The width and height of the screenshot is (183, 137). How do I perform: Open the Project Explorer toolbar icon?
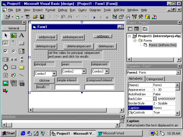pyautogui.click(x=115, y=17)
